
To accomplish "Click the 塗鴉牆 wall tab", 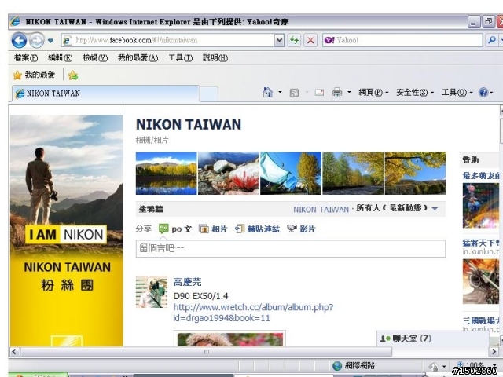I will coord(151,210).
